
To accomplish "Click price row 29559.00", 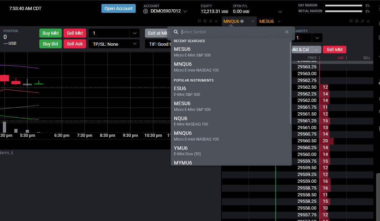I will [x=307, y=181].
